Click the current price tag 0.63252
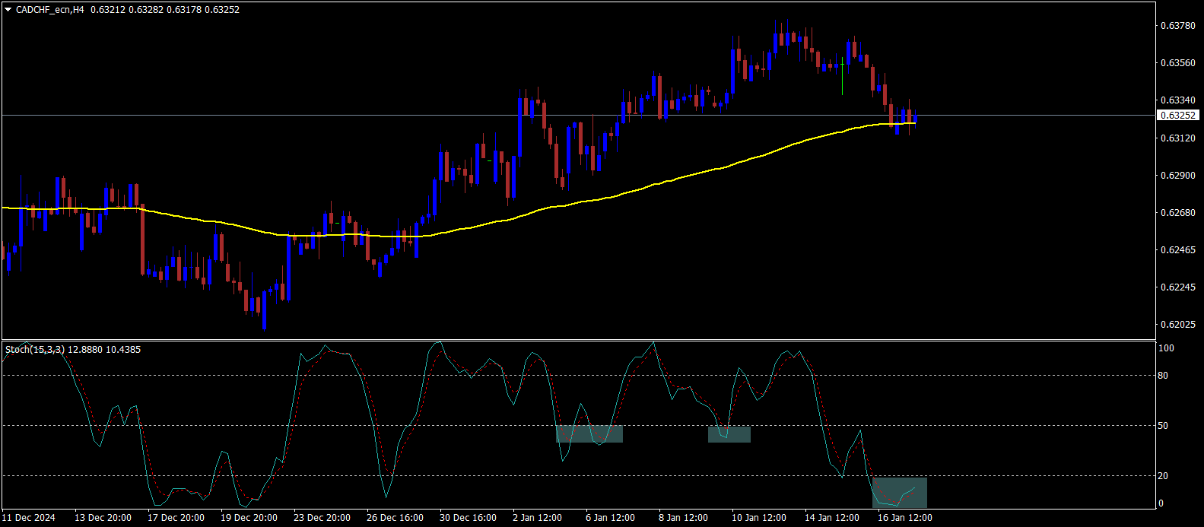This screenshot has height=527, width=1204. point(1177,116)
